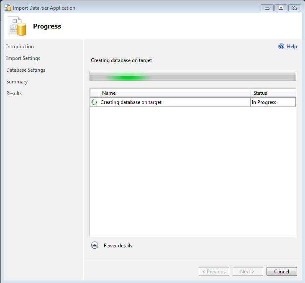Image resolution: width=305 pixels, height=283 pixels.
Task: Select Introduction in the wizard sidebar
Action: pos(20,47)
